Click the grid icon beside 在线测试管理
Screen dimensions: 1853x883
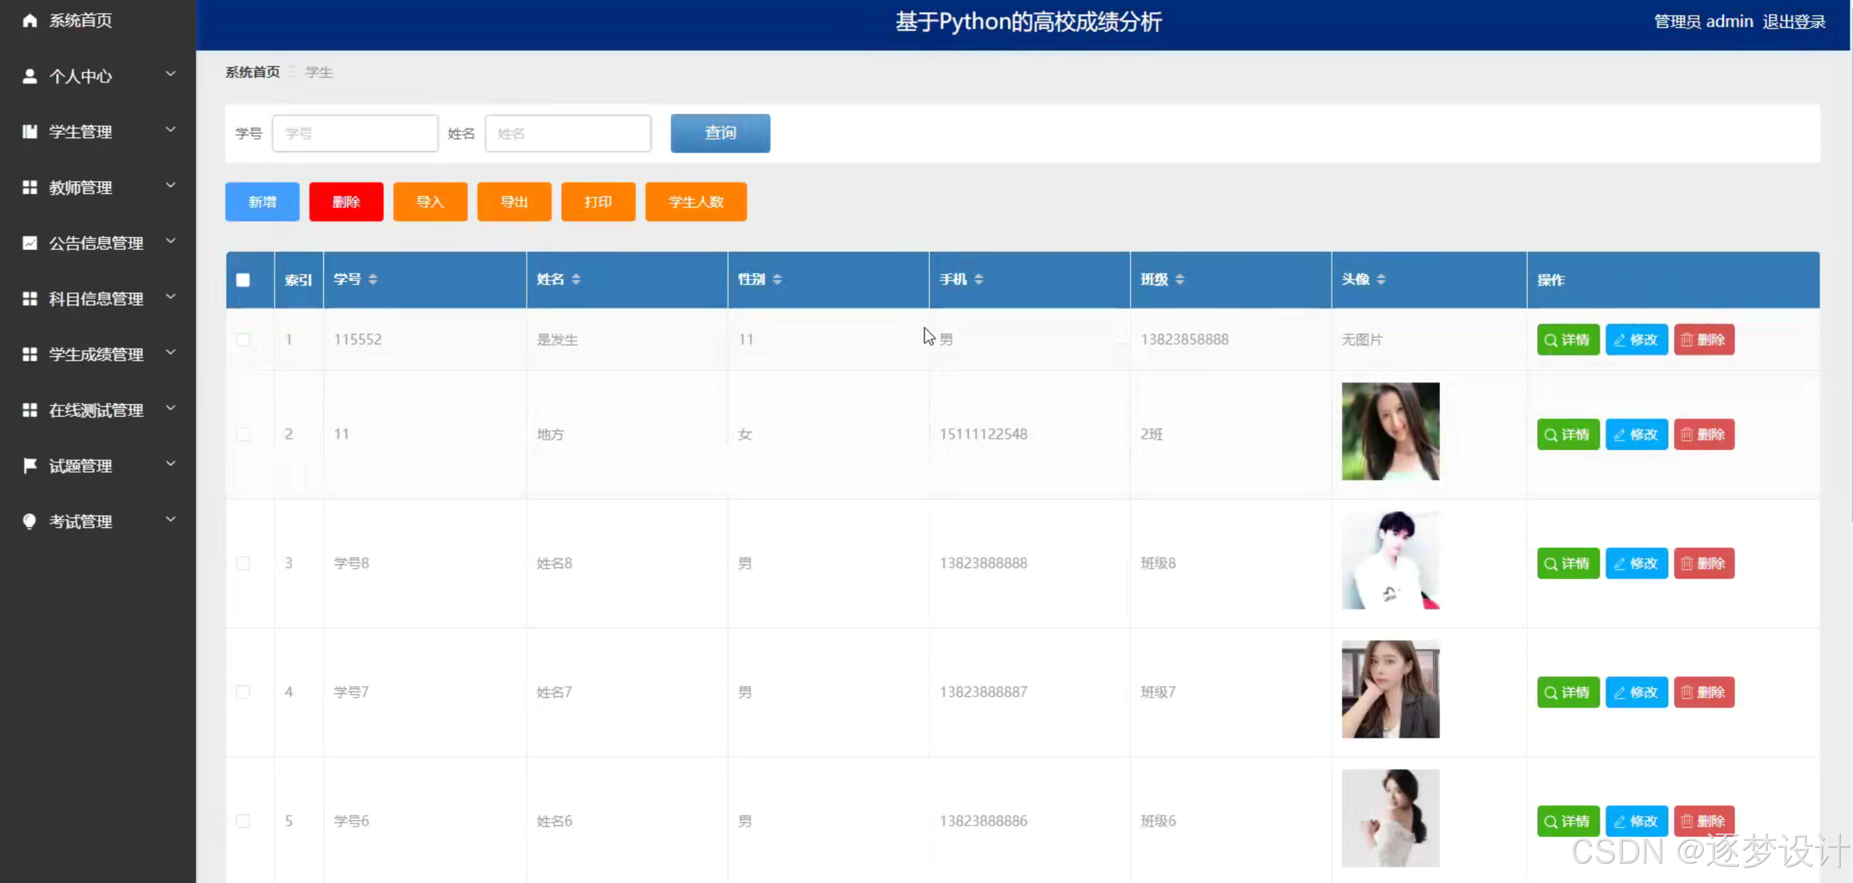tap(29, 410)
